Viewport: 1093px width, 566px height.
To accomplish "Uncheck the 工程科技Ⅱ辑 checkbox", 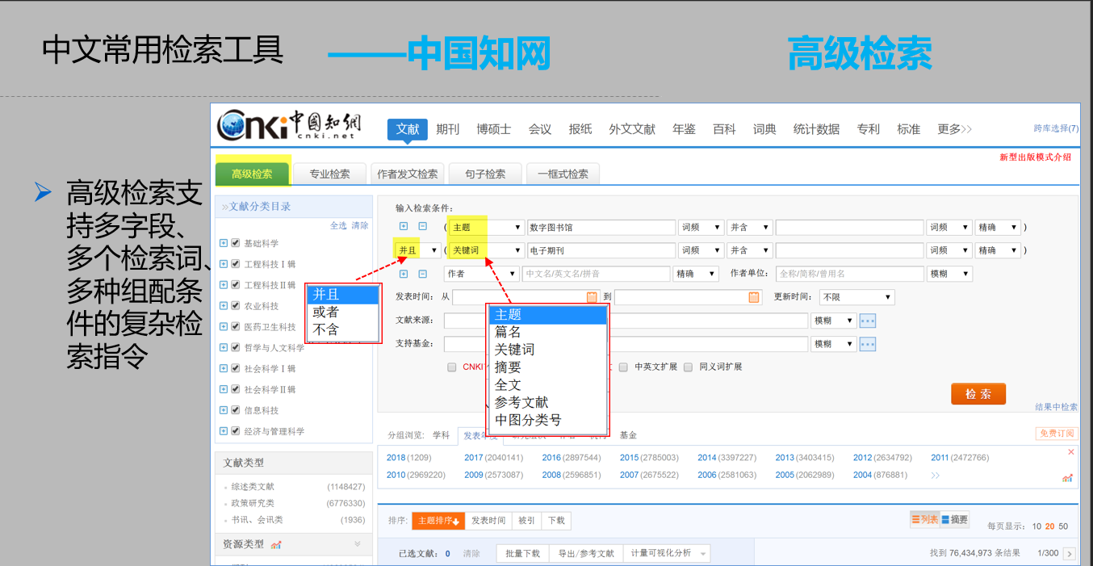I will [236, 285].
